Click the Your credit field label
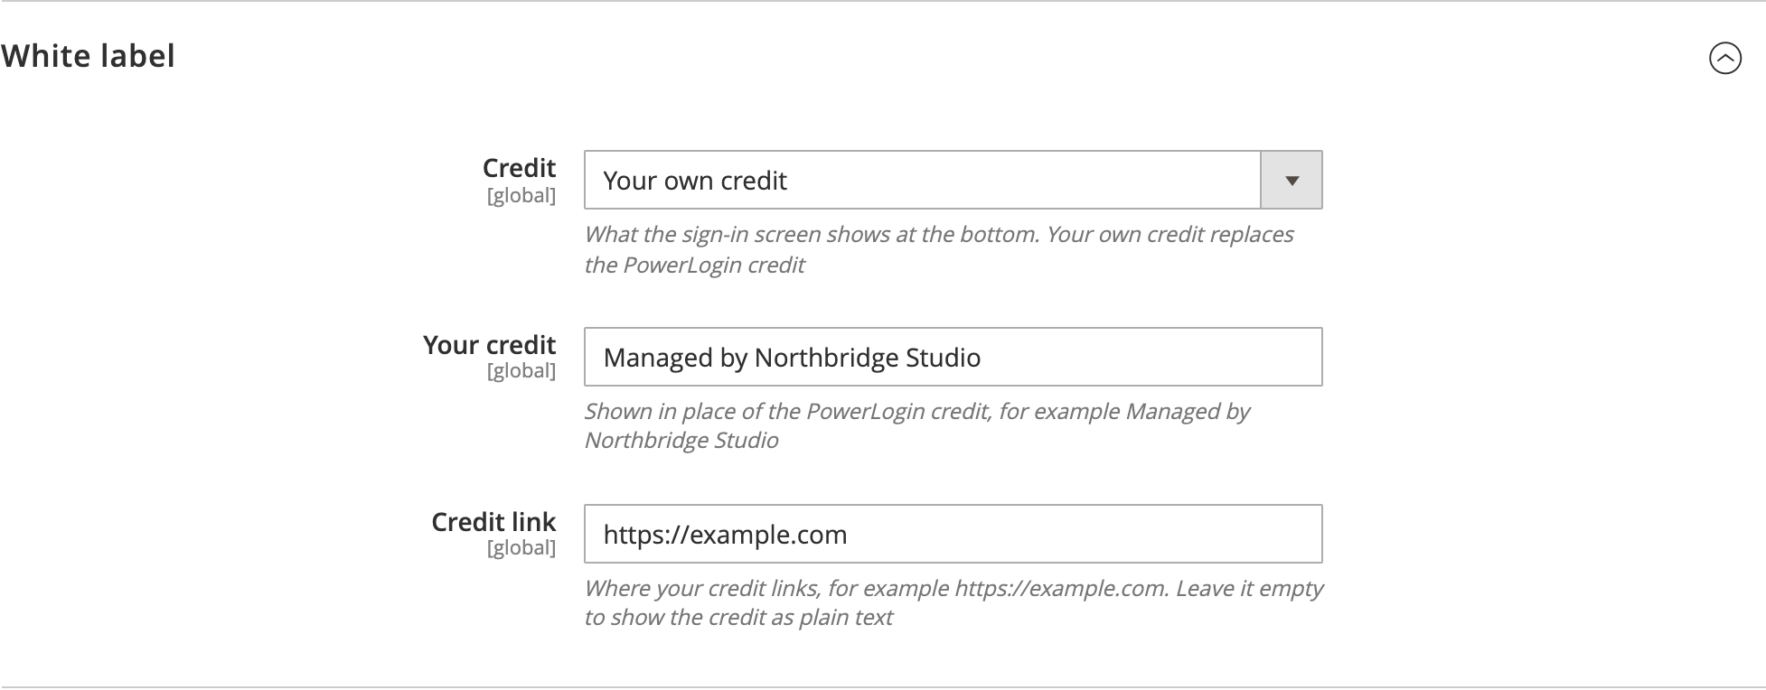 489,345
